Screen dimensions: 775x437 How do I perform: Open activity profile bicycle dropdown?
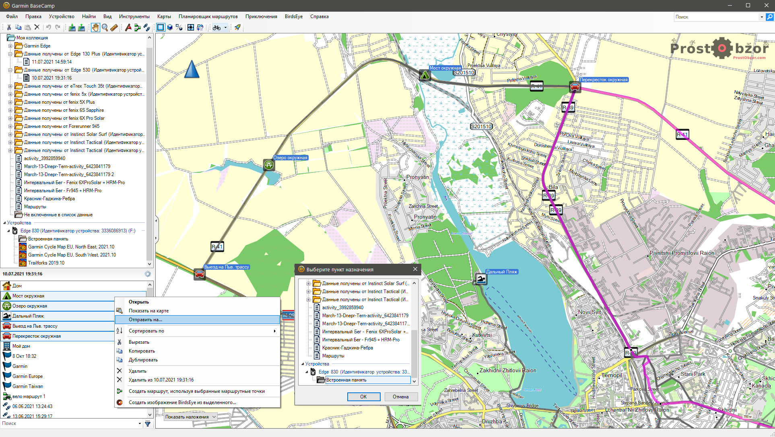coord(225,27)
